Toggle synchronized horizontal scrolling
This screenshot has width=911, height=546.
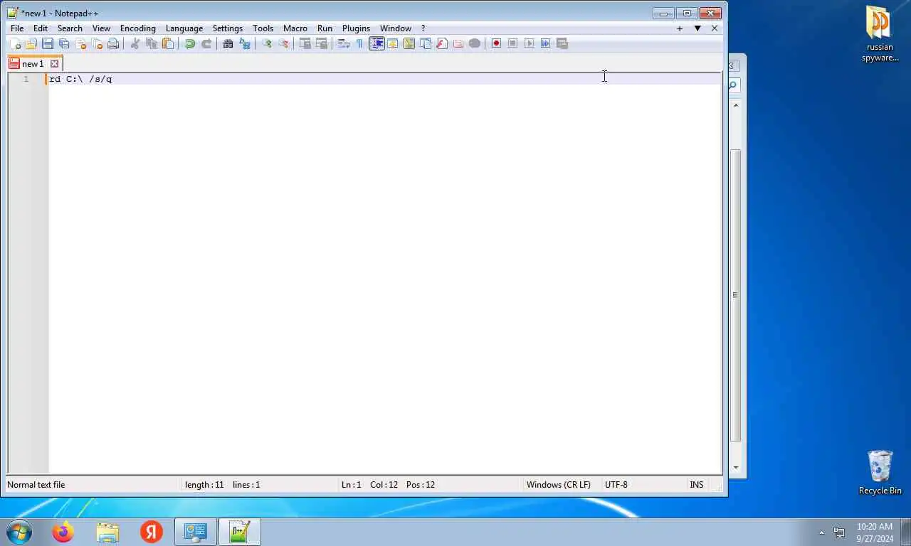[322, 43]
